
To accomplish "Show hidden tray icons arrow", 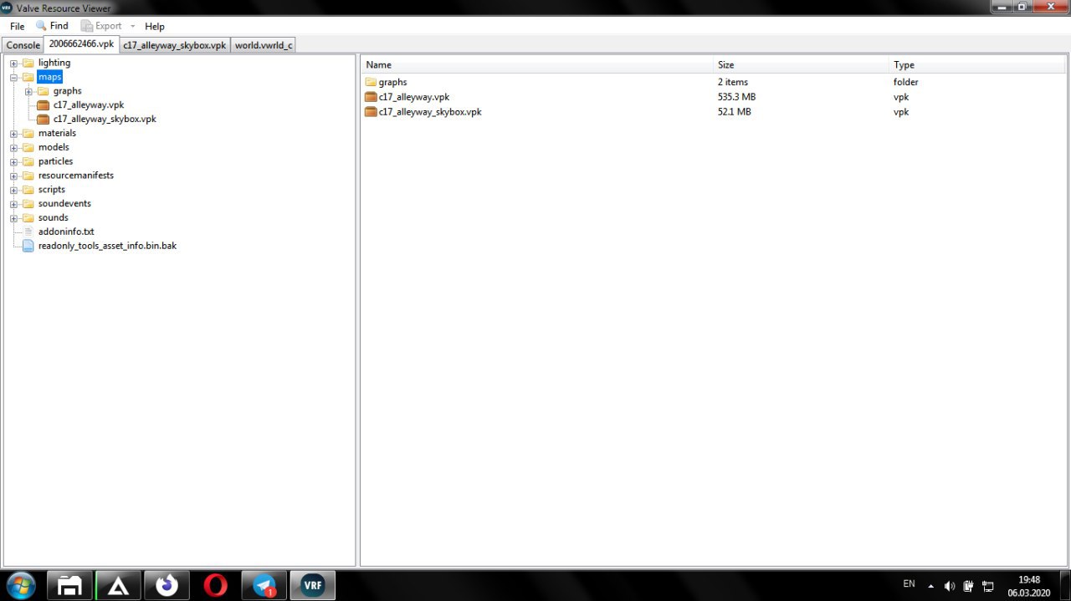I will point(930,586).
